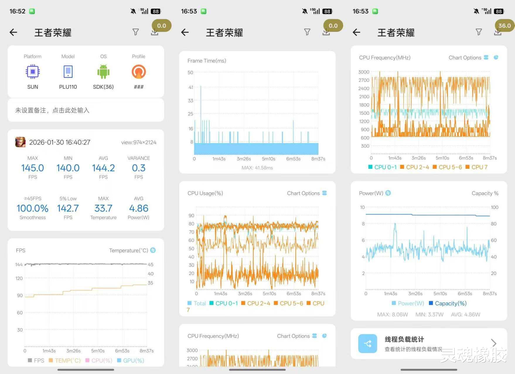515x374 pixels.
Task: Tap the orange Profile icon
Action: [139, 72]
